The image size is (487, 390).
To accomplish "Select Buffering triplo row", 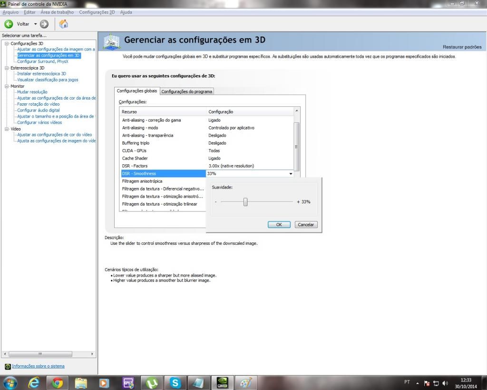I will 207,143.
